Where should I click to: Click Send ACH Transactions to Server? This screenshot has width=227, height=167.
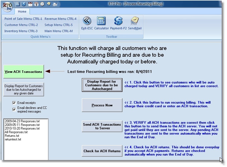point(102,127)
